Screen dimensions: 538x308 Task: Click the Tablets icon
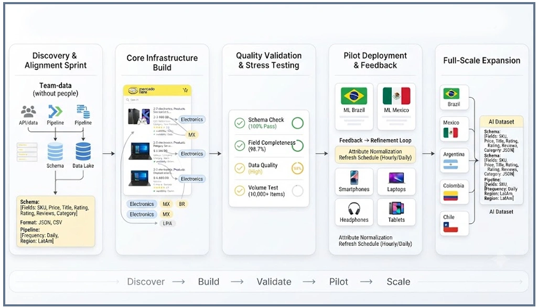[396, 209]
